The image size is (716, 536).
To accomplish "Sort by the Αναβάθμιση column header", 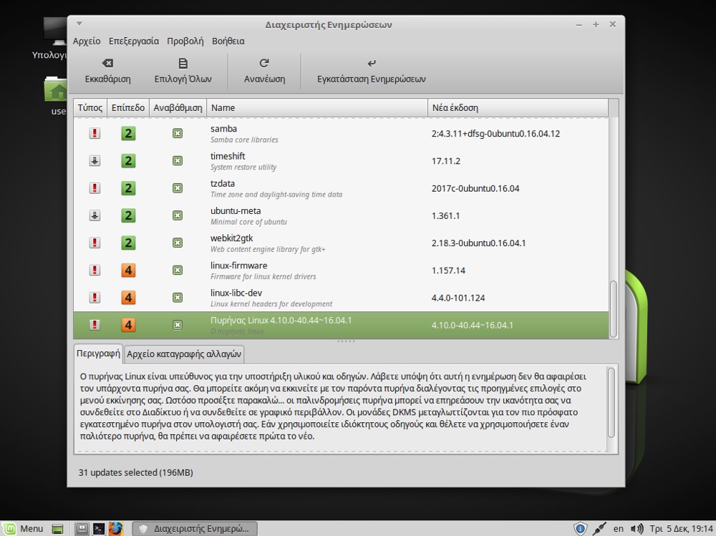I will coord(178,108).
